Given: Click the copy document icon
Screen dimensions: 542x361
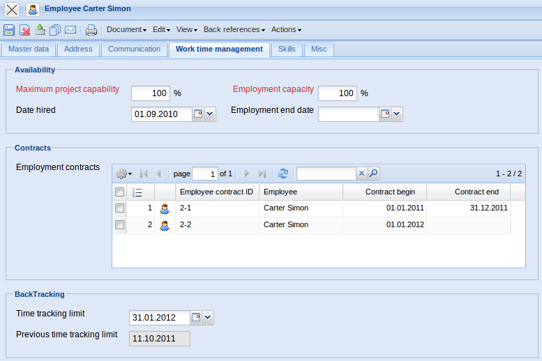Looking at the screenshot, I should [55, 30].
